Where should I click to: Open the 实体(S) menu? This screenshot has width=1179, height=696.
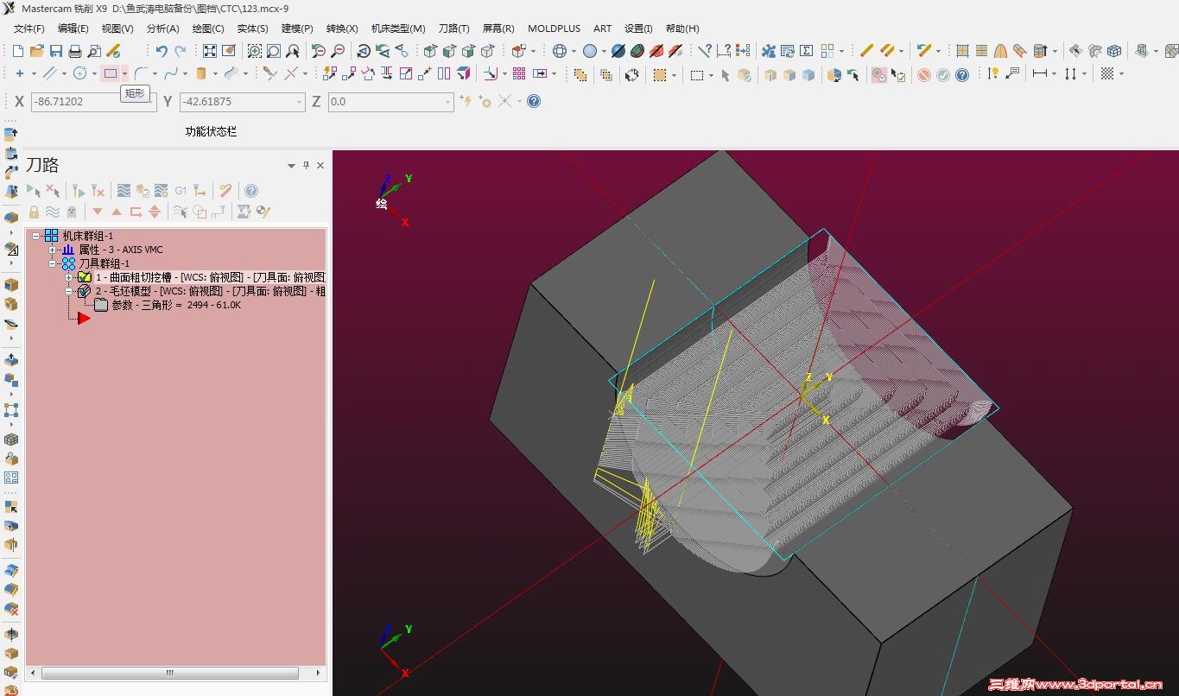tap(252, 28)
